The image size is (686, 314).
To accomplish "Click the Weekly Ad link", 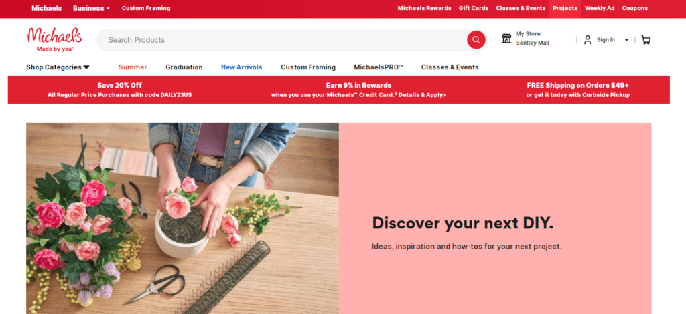I will [x=600, y=8].
